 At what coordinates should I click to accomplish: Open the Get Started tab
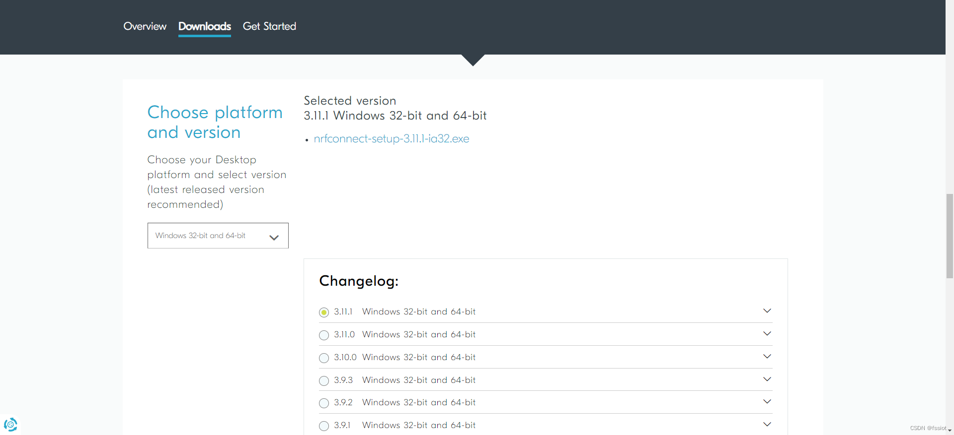pos(269,26)
